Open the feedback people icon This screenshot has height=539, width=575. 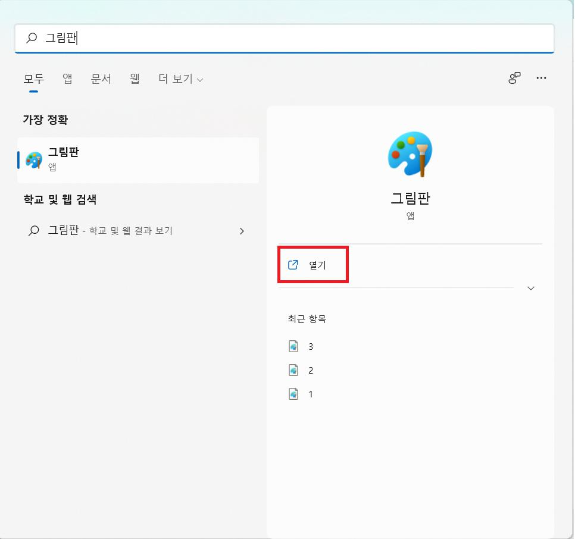(x=514, y=78)
